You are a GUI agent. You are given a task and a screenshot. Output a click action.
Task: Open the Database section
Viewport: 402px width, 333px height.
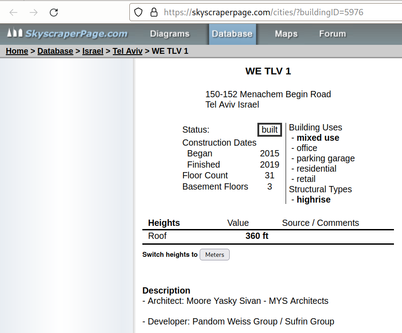(x=232, y=34)
